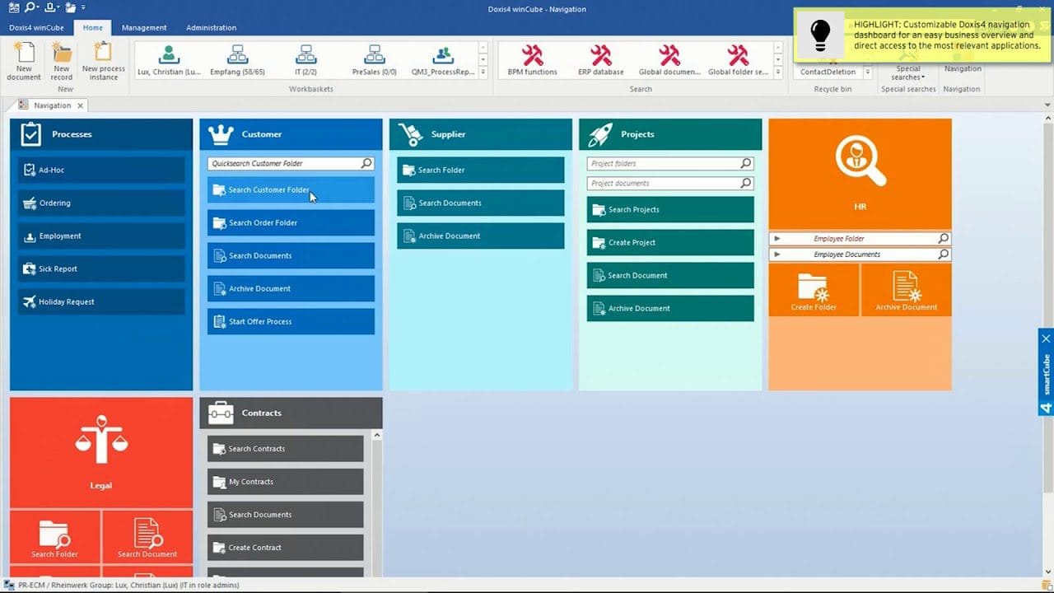Run the Quicksearch Customer Folder magnifier
1054x593 pixels.
click(x=366, y=164)
